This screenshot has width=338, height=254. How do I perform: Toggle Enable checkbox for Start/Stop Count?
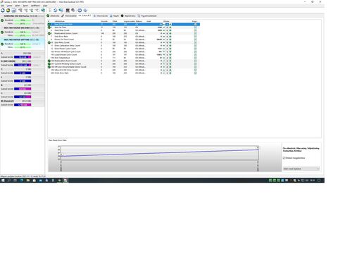click(195, 30)
